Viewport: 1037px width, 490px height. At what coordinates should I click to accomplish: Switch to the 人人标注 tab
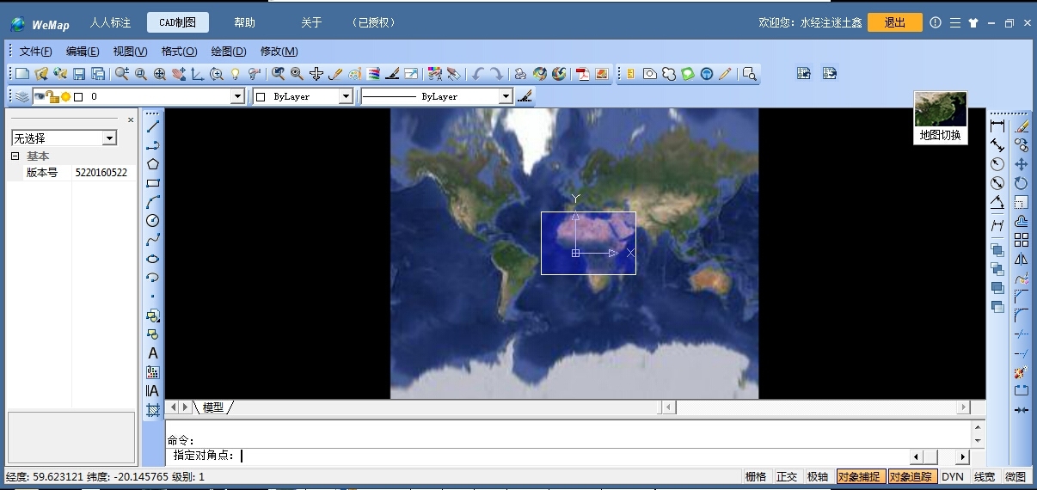[x=111, y=22]
